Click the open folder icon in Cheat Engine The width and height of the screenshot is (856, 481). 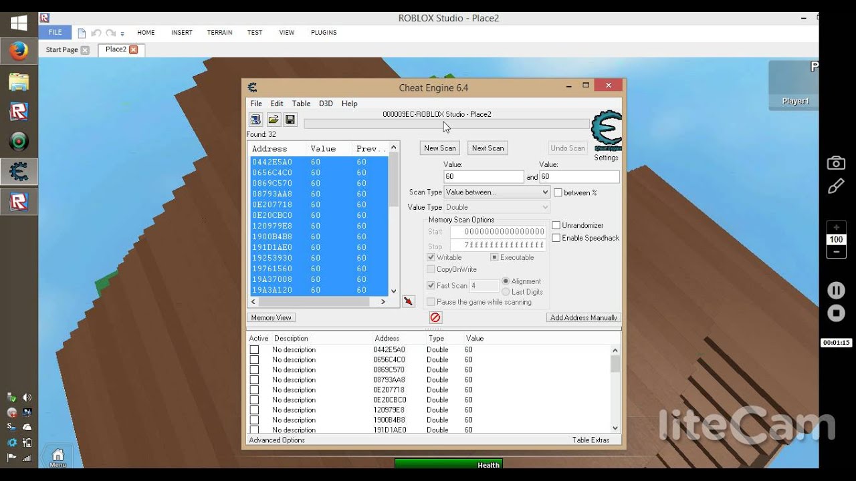click(273, 120)
